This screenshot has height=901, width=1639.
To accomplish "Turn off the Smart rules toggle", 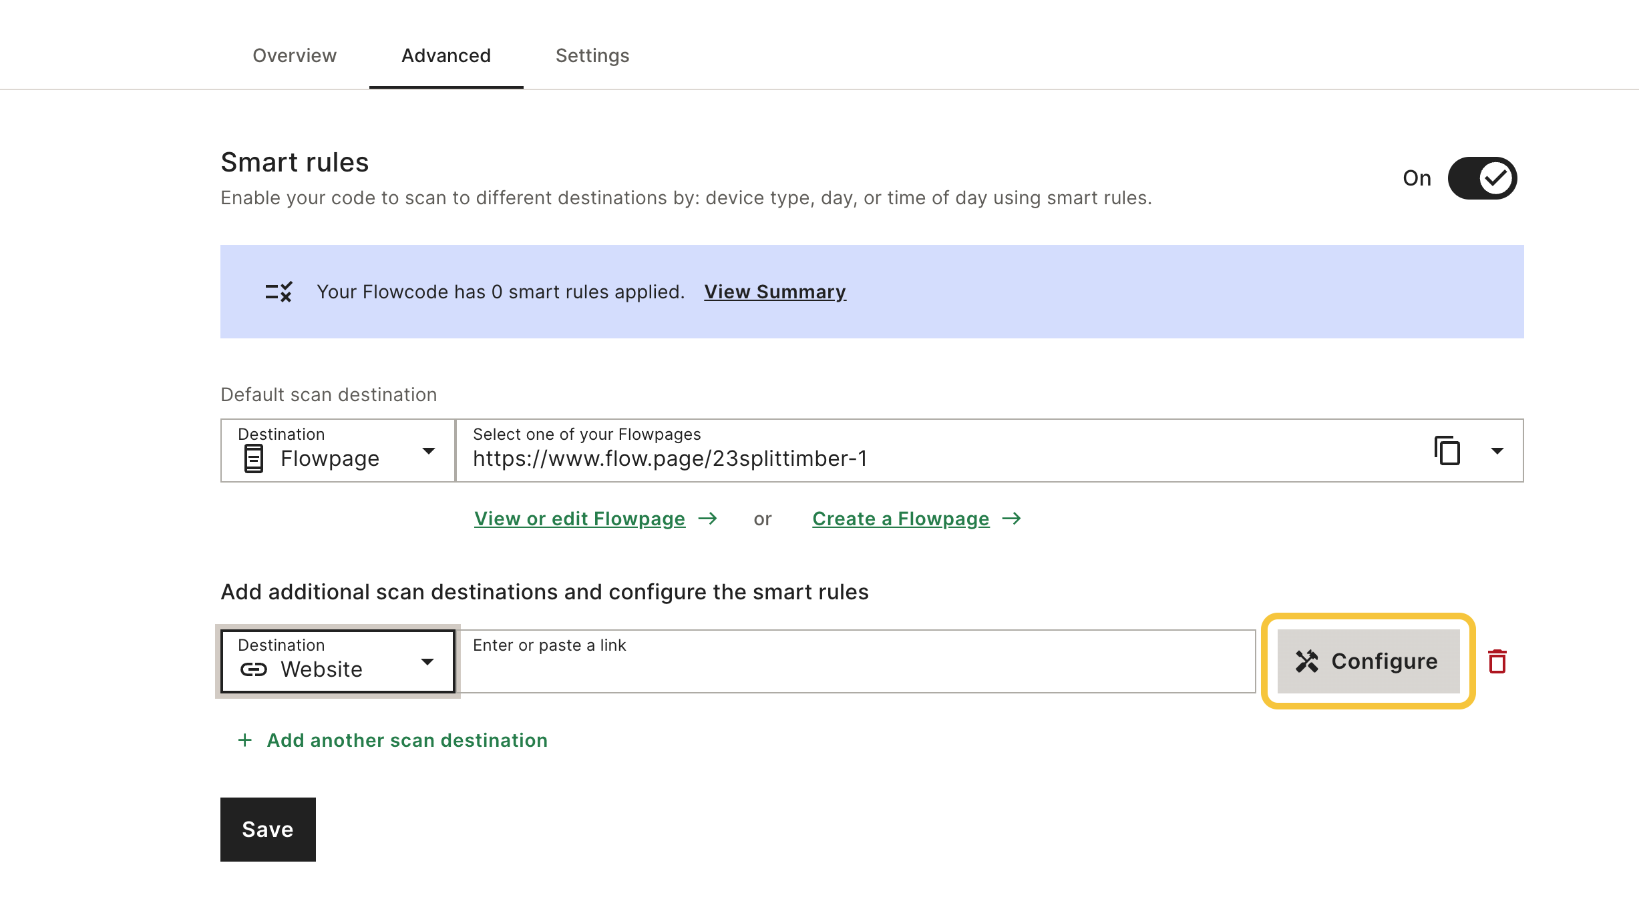I will tap(1482, 178).
